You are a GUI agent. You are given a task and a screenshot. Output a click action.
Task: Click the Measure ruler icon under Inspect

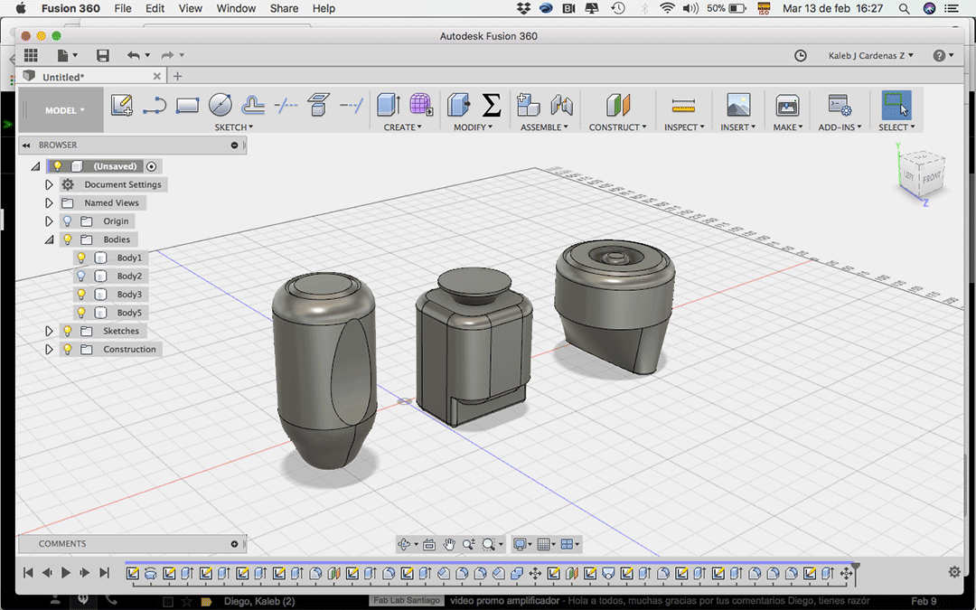click(683, 106)
